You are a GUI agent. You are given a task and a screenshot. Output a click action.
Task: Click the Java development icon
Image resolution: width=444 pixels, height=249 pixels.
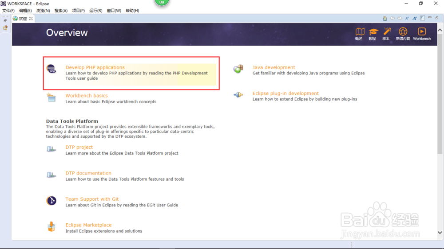(x=238, y=69)
